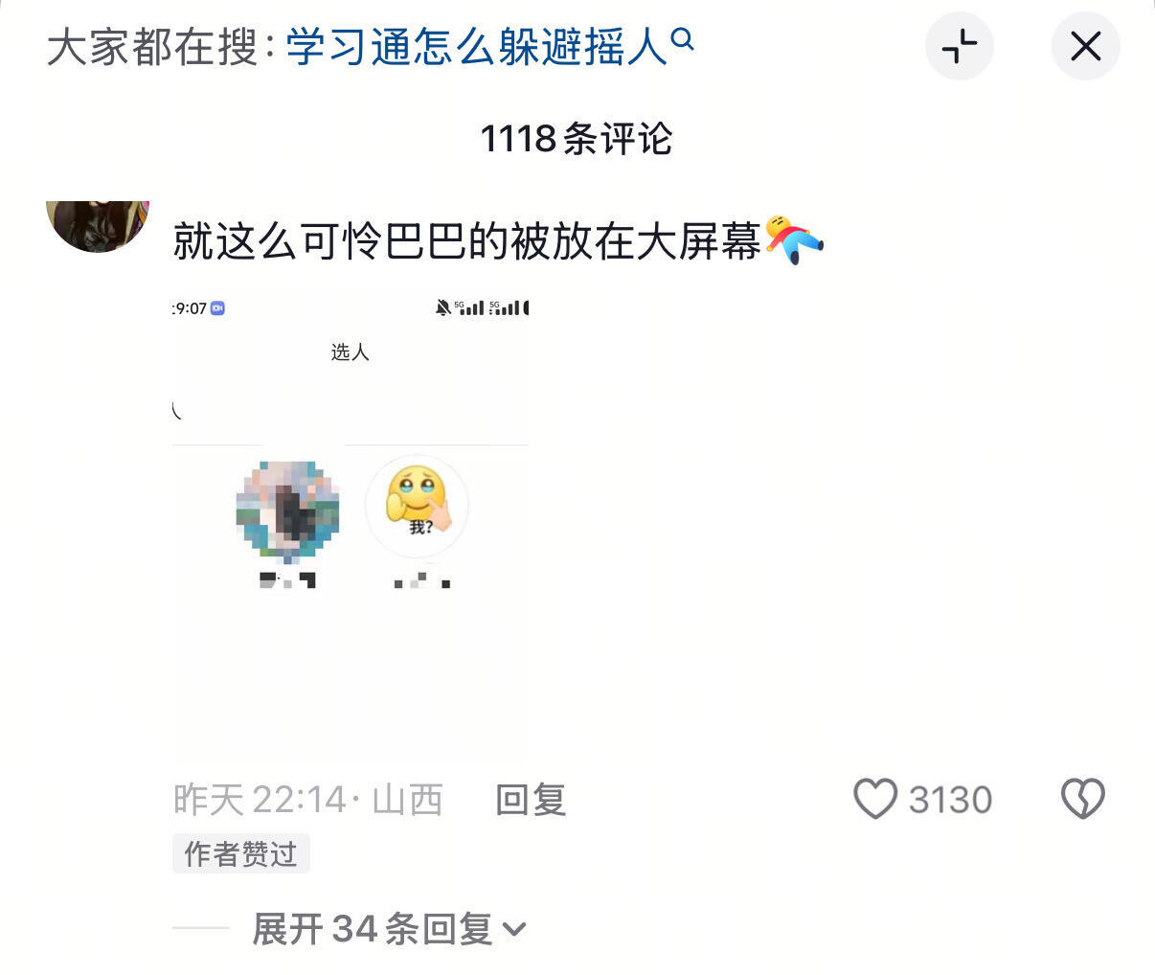Close the comments panel with X button

coord(1085,46)
